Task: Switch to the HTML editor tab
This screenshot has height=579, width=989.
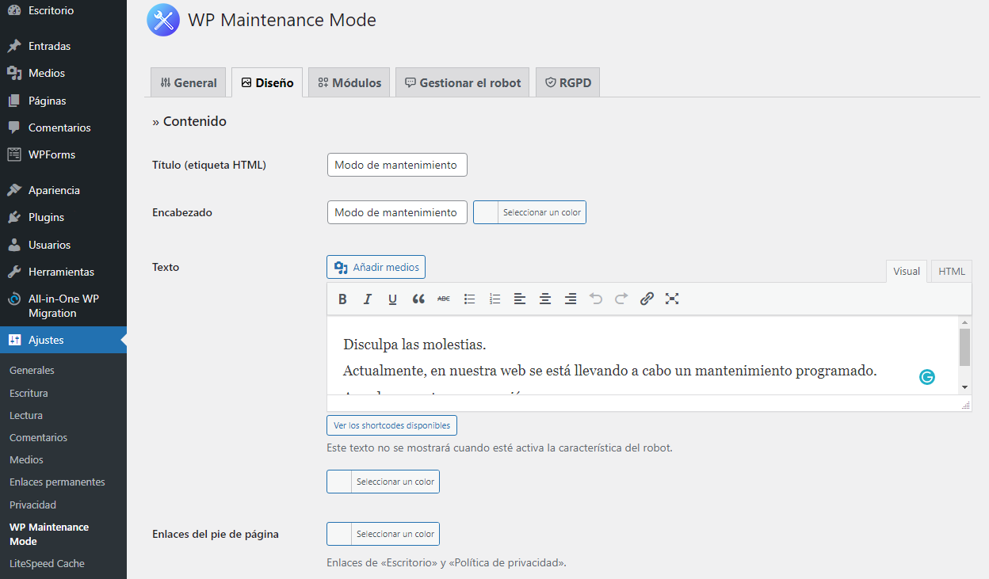Action: [x=951, y=271]
